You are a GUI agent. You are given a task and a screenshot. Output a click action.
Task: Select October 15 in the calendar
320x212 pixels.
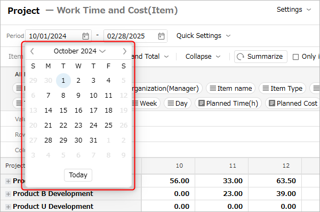click(63, 111)
